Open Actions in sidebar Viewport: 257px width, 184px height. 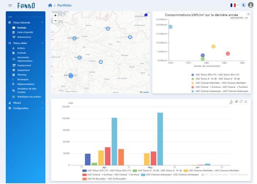click(21, 48)
